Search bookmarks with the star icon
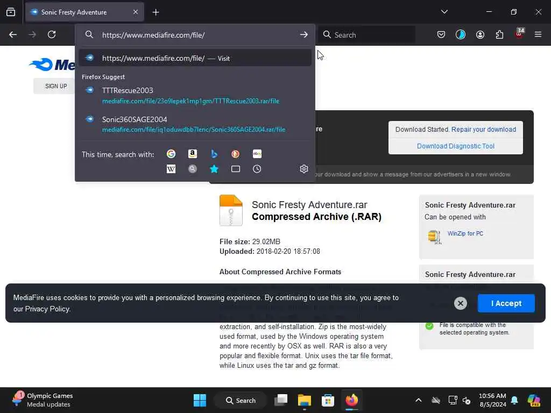The width and height of the screenshot is (551, 413). [x=214, y=169]
